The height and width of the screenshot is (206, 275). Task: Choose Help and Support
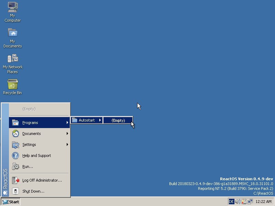click(40, 156)
